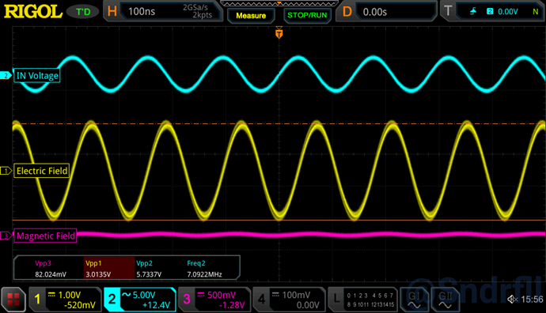Image resolution: width=546 pixels, height=313 pixels.
Task: Click the rising edge trigger icon
Action: coord(473,12)
